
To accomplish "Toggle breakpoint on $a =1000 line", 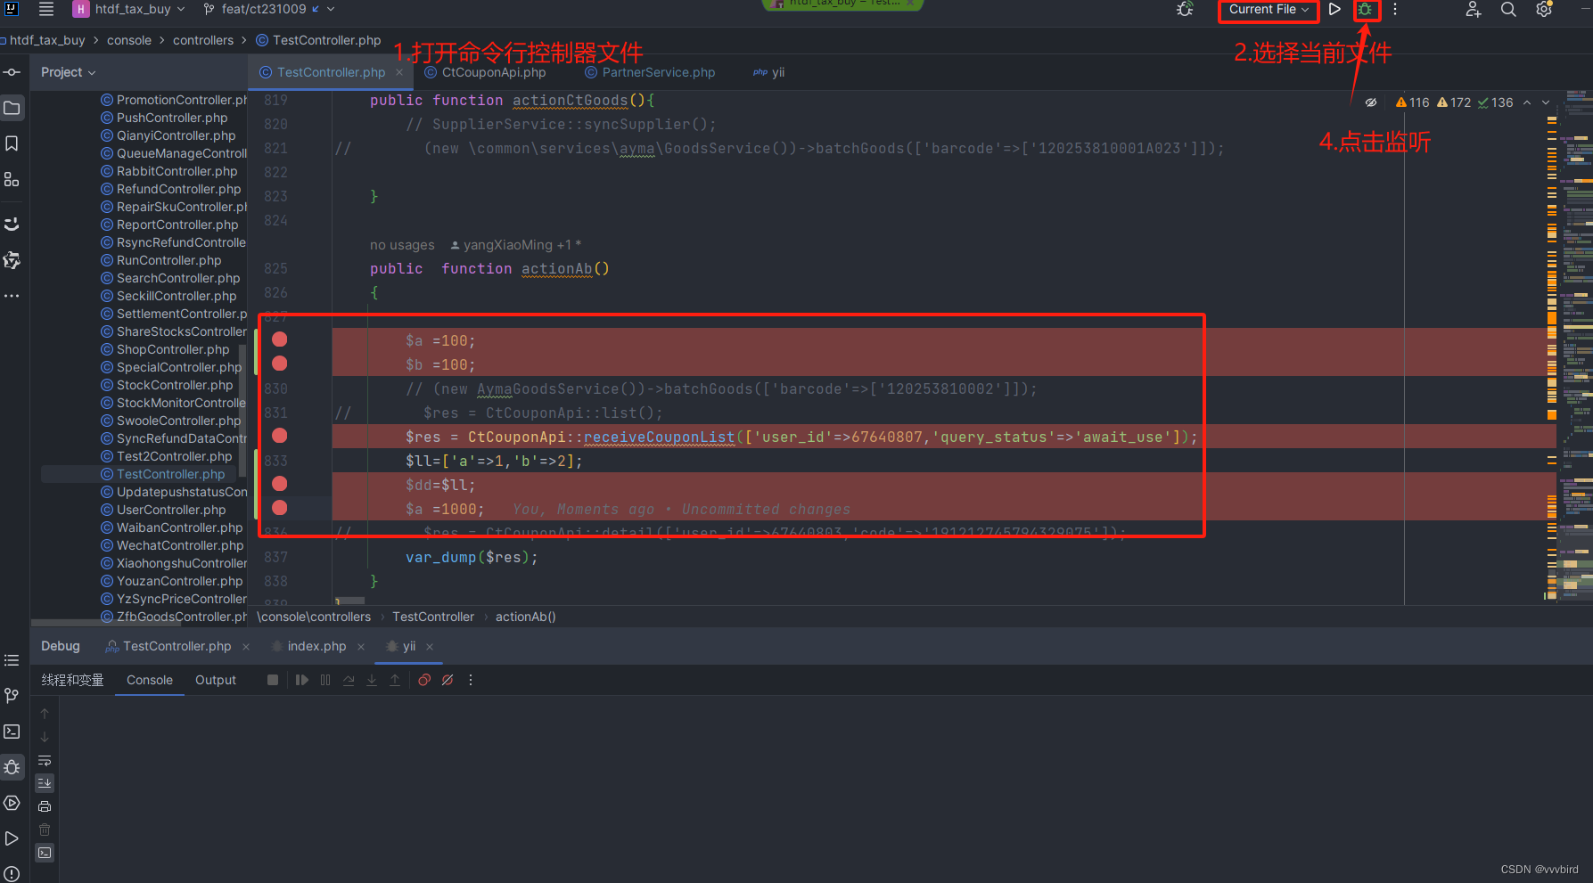I will point(280,508).
